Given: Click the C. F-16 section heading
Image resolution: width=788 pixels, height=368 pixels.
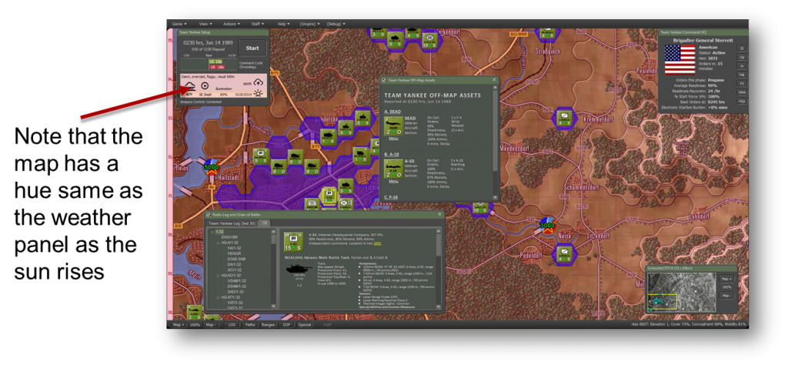Looking at the screenshot, I should (391, 197).
